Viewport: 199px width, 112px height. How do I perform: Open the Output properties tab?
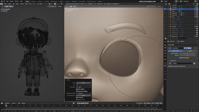click(x=165, y=48)
